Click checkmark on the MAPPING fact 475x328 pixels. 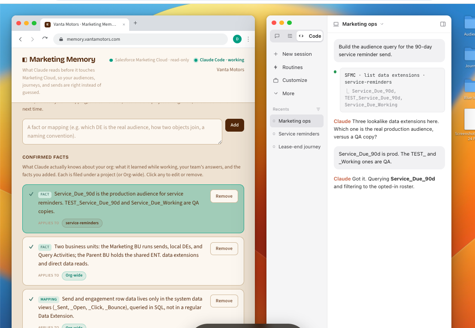tap(31, 299)
